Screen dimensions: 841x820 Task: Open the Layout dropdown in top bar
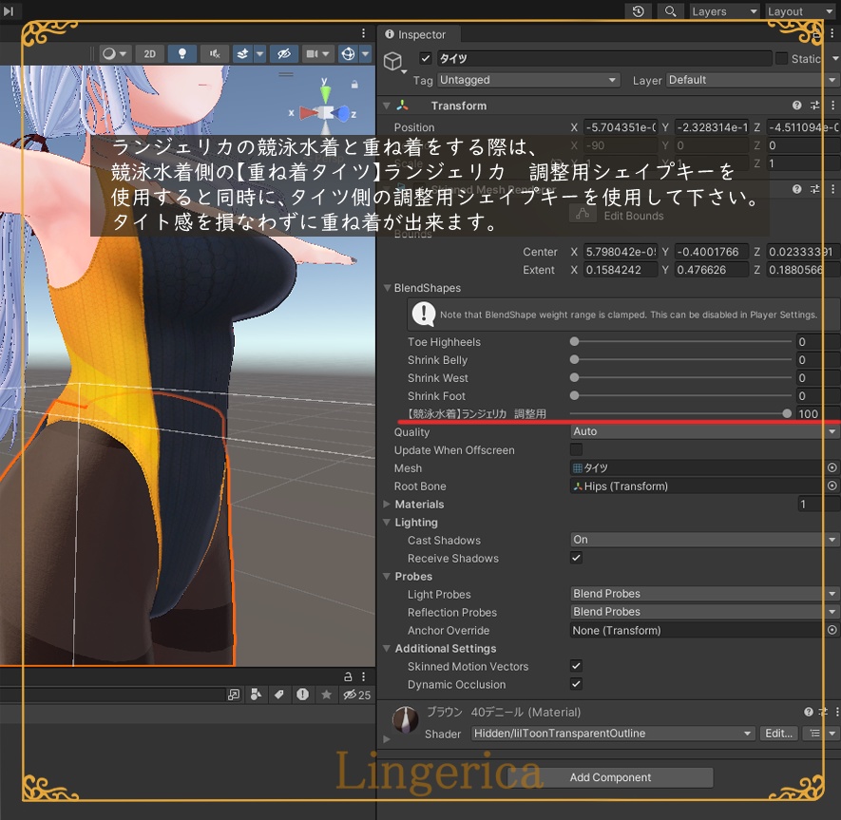pos(801,11)
